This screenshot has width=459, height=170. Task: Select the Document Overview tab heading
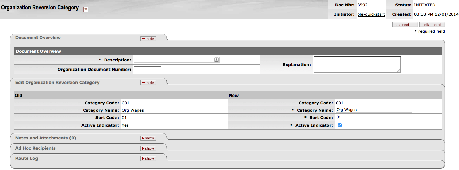click(38, 38)
